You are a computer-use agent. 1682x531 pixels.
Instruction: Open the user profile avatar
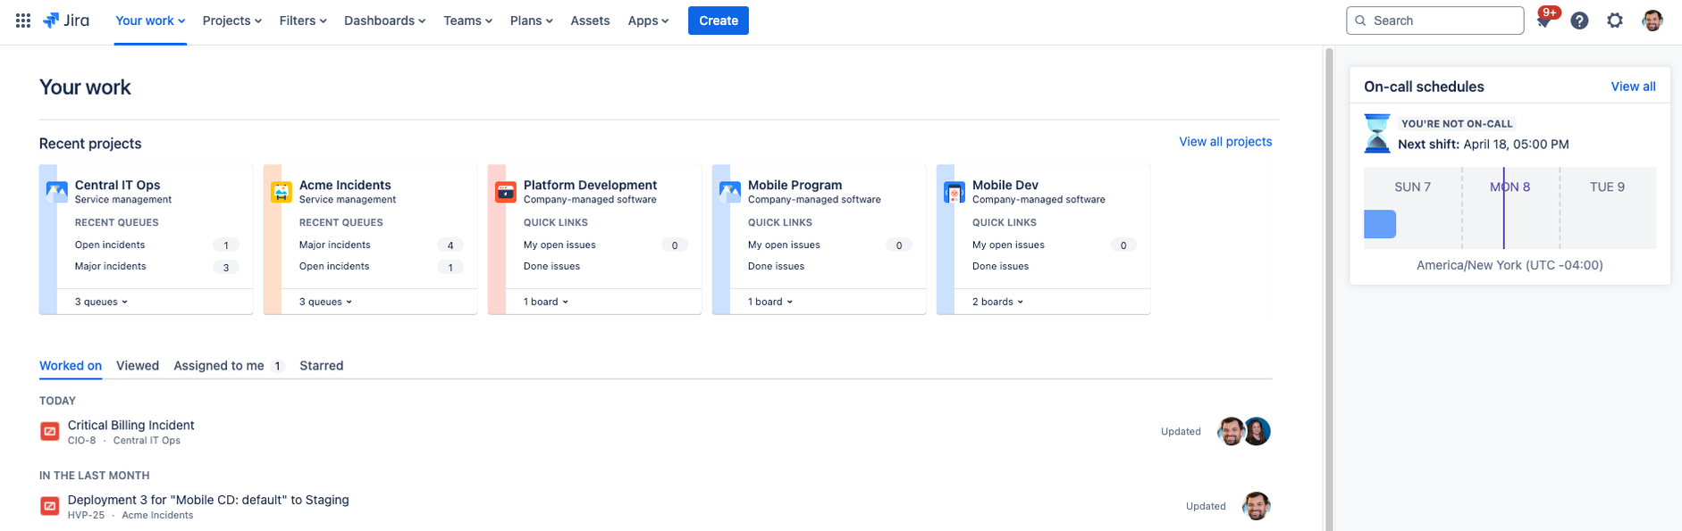pyautogui.click(x=1652, y=21)
